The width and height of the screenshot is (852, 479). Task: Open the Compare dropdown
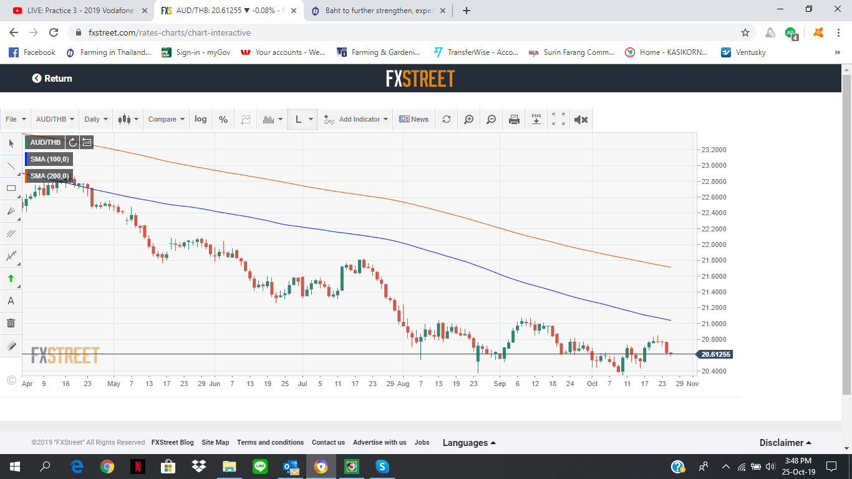coord(167,119)
